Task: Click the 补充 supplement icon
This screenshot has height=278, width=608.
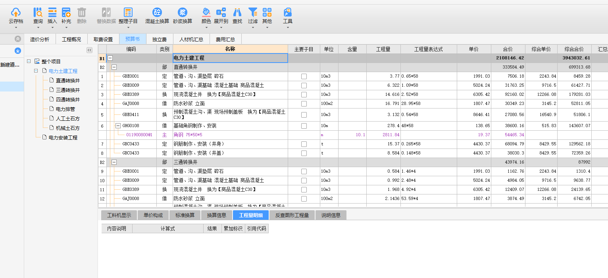Action: (66, 12)
